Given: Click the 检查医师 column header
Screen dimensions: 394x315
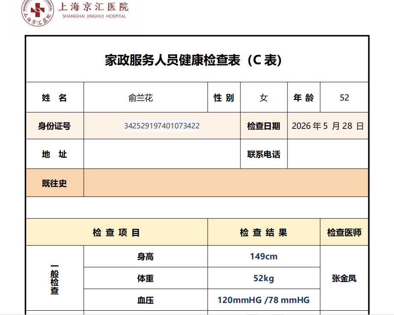Looking at the screenshot, I should (x=344, y=232).
